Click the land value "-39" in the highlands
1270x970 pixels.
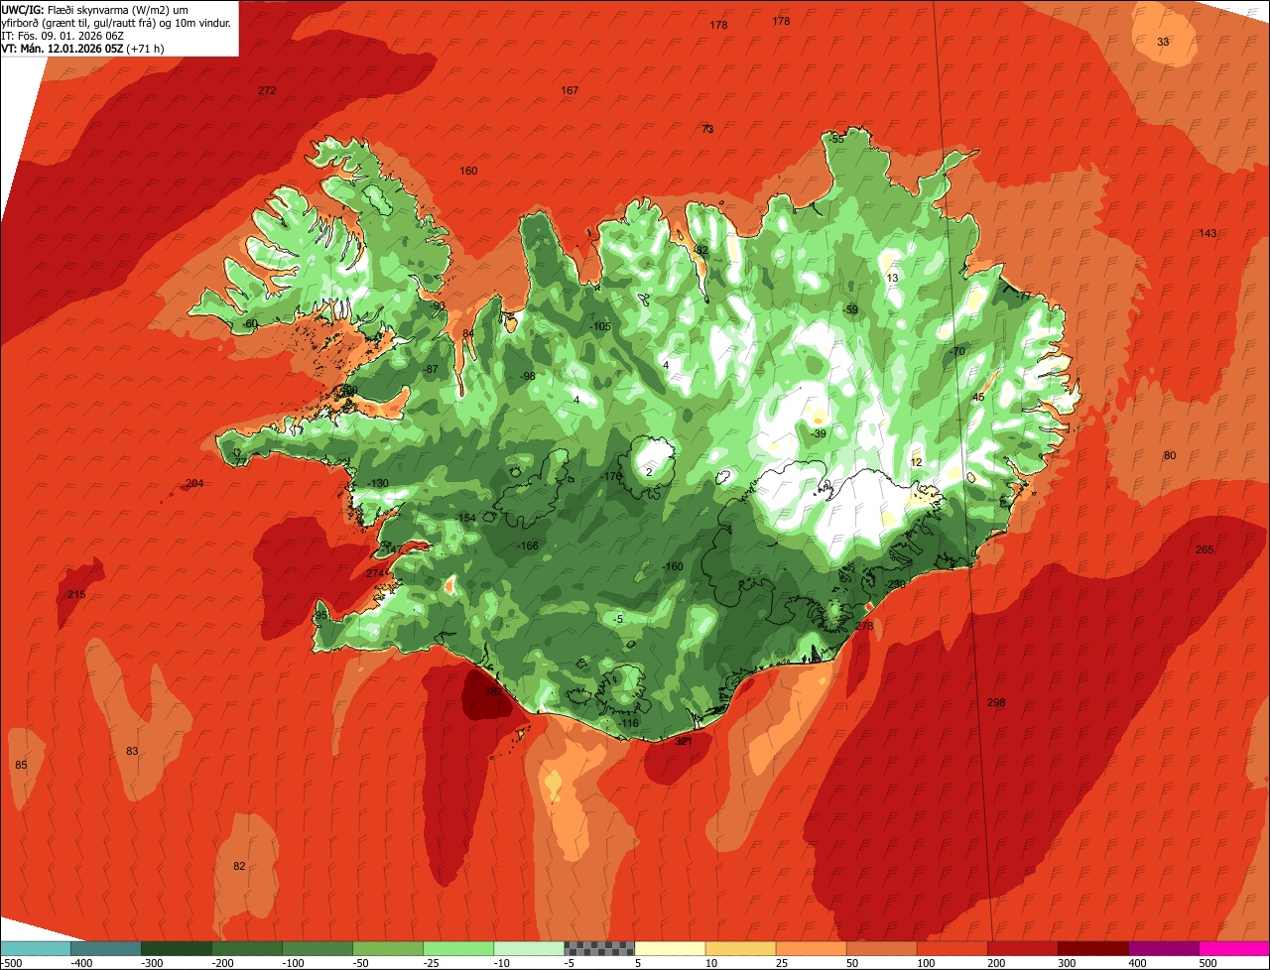pyautogui.click(x=818, y=433)
